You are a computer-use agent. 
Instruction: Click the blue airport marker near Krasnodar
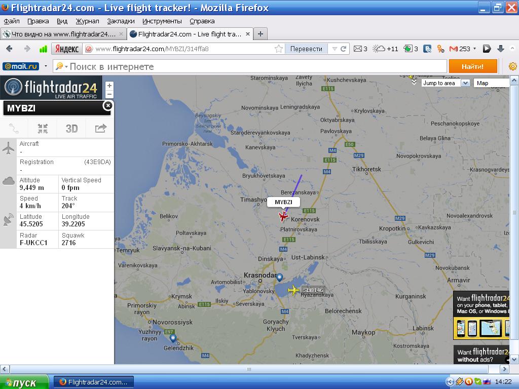click(280, 277)
